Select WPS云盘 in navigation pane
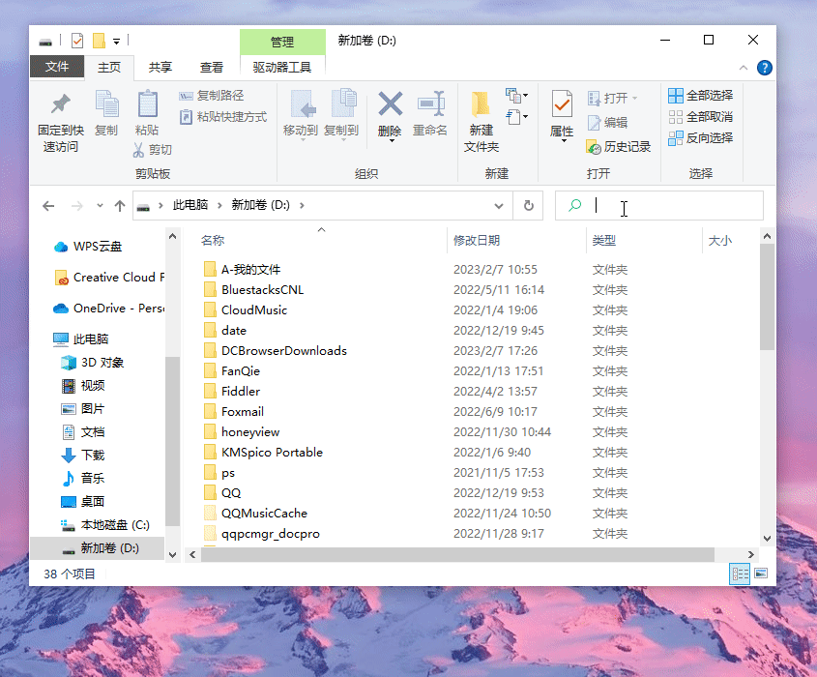817x677 pixels. pyautogui.click(x=88, y=247)
